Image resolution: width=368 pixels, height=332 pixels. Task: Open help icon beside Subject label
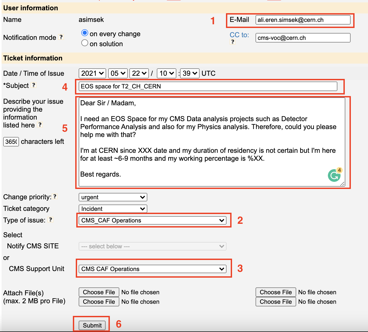click(34, 85)
